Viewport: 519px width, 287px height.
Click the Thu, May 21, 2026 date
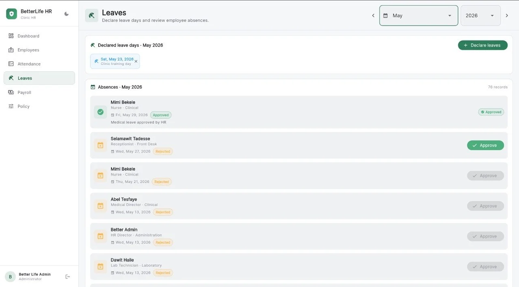coord(133,182)
